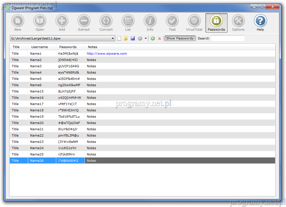Select the Name16 row in the list
Viewport: 286px width, 207px height.
click(x=37, y=98)
